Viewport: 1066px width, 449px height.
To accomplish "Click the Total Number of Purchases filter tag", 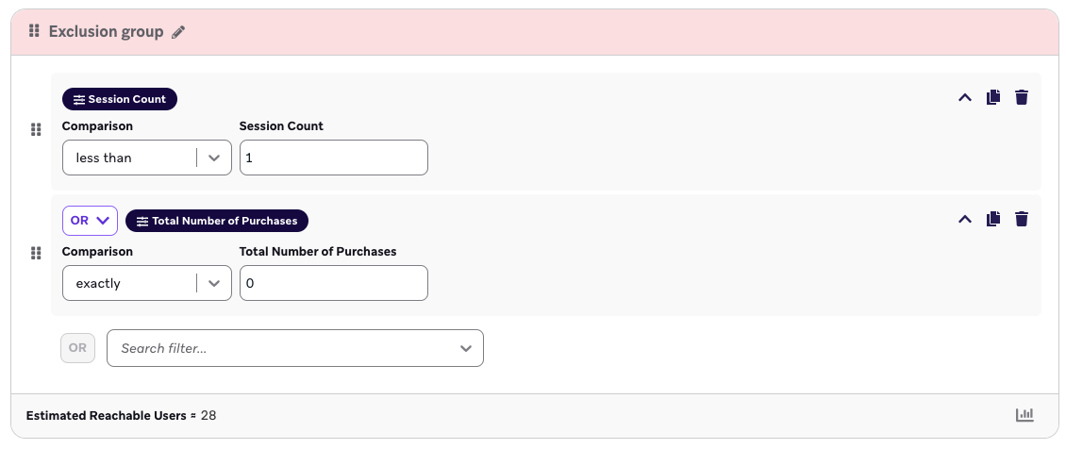I will pos(217,221).
